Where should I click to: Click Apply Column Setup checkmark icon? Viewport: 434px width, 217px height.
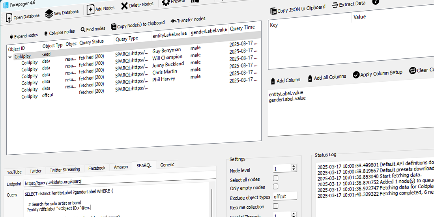coord(356,75)
